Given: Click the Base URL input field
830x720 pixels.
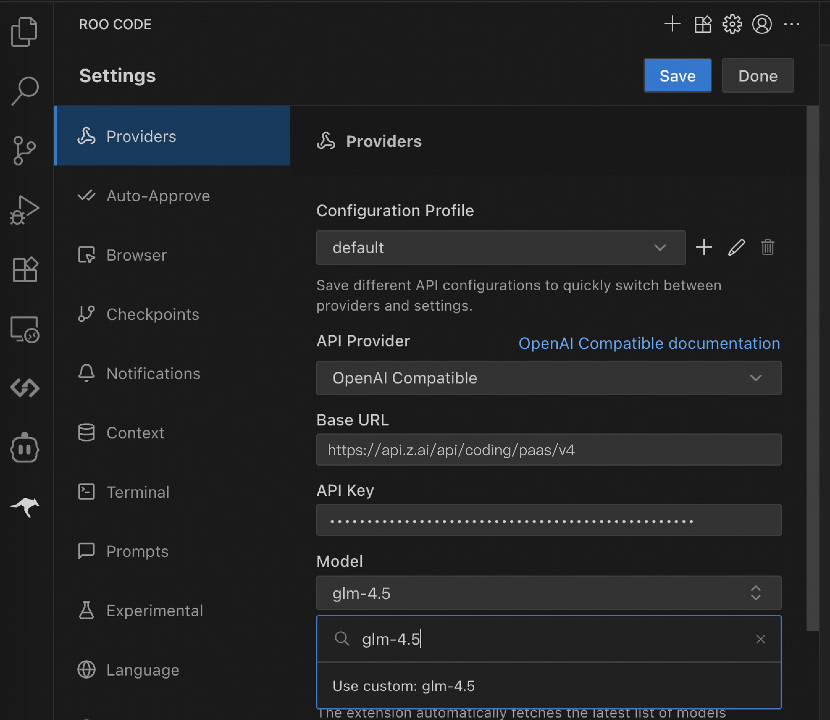Looking at the screenshot, I should pyautogui.click(x=548, y=450).
